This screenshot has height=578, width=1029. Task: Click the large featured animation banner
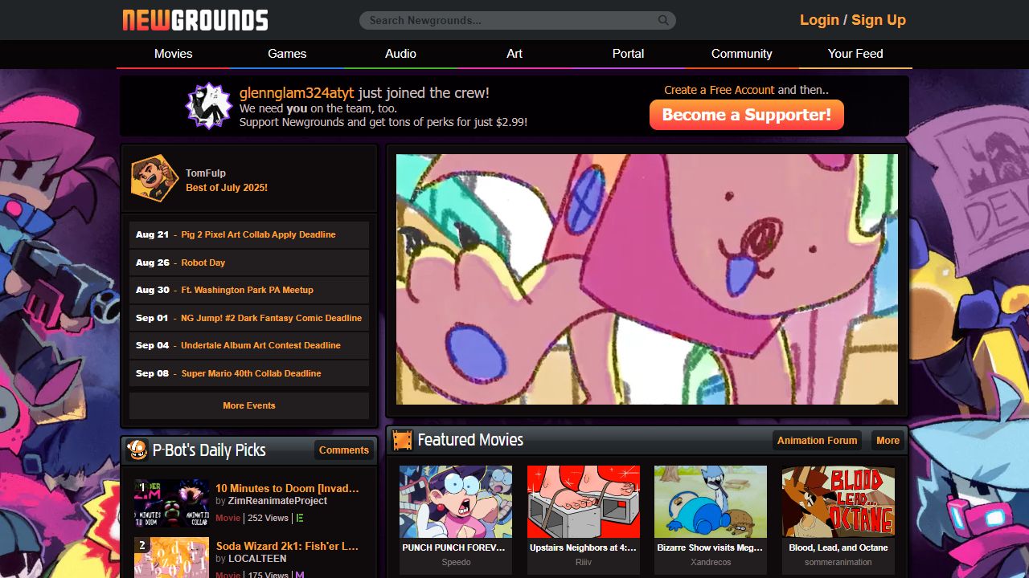[x=647, y=279]
